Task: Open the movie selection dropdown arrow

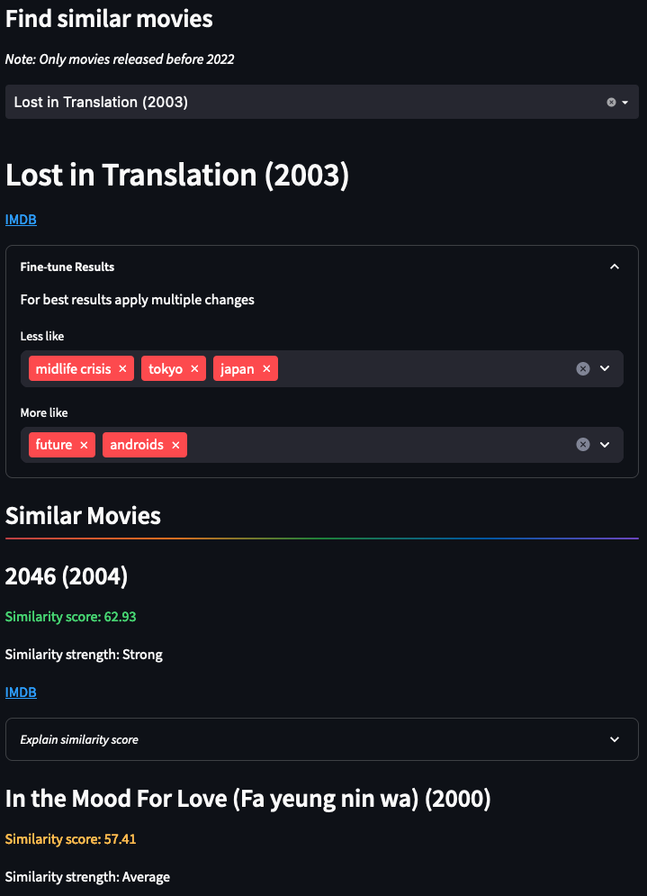Action: coord(625,103)
